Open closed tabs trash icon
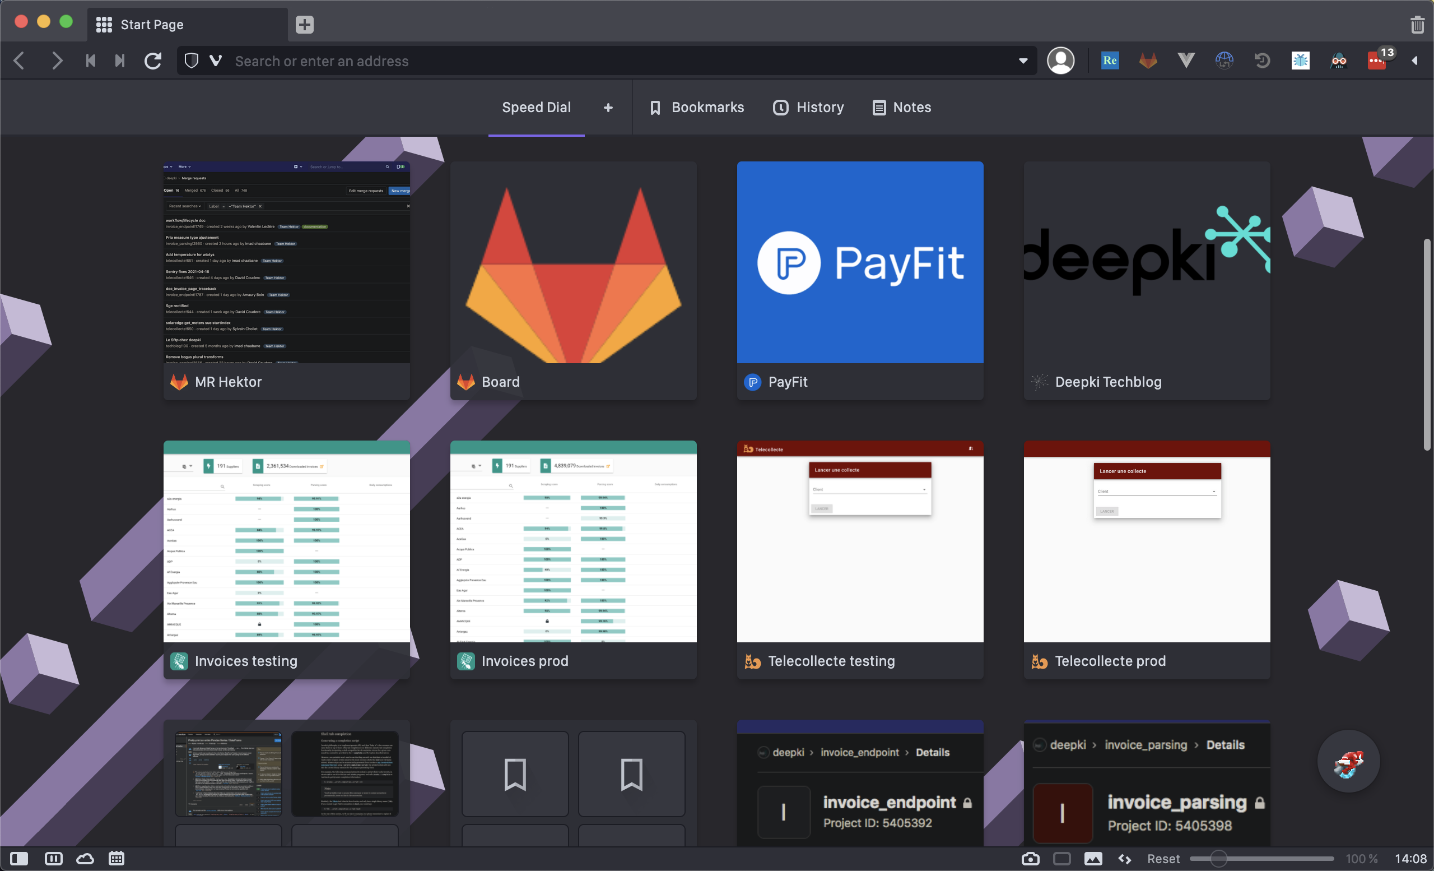 (x=1417, y=25)
